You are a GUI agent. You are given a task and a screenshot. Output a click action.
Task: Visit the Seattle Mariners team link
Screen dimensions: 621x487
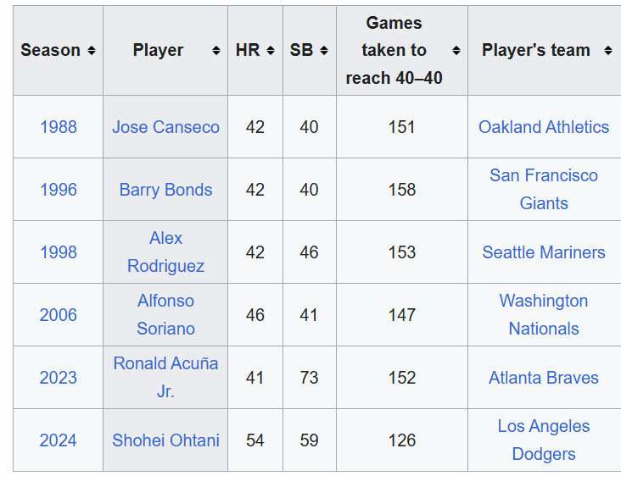coord(543,252)
